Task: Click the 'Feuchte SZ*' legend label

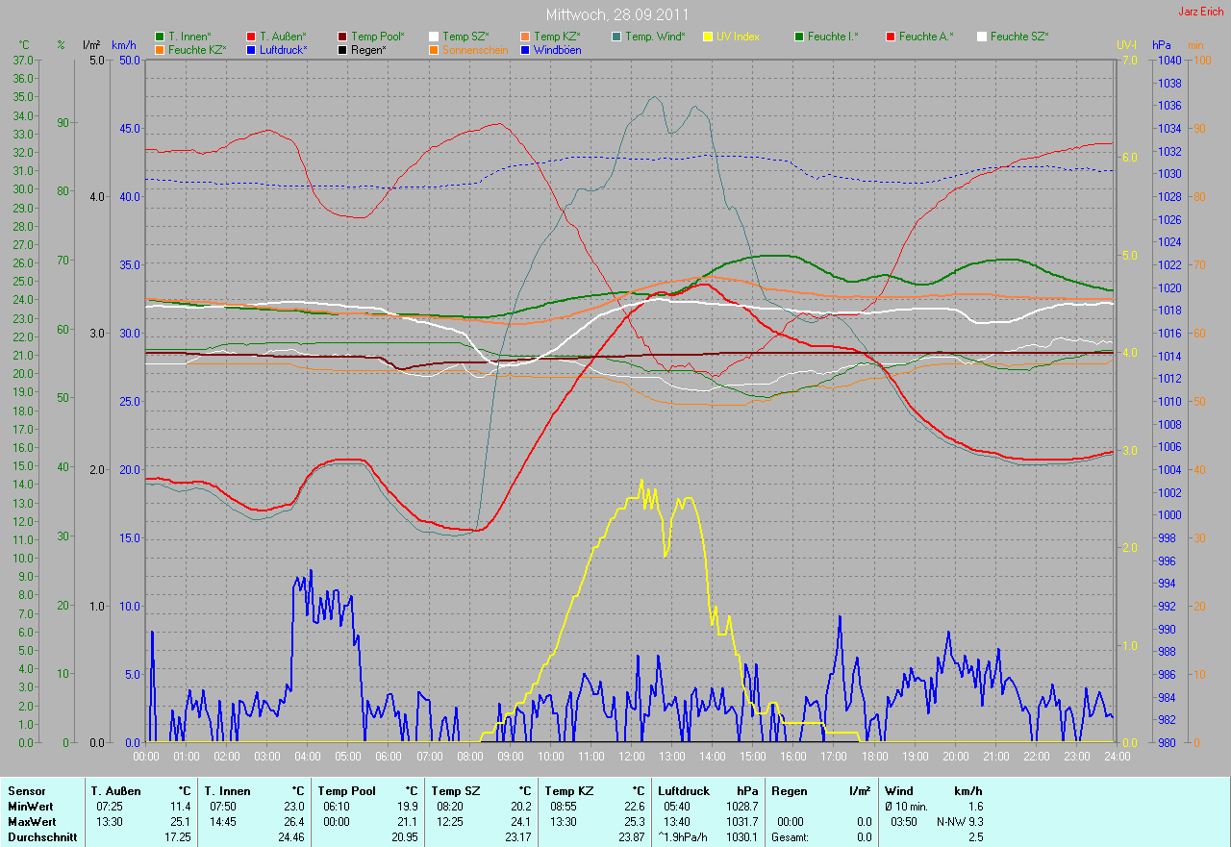Action: [1019, 36]
